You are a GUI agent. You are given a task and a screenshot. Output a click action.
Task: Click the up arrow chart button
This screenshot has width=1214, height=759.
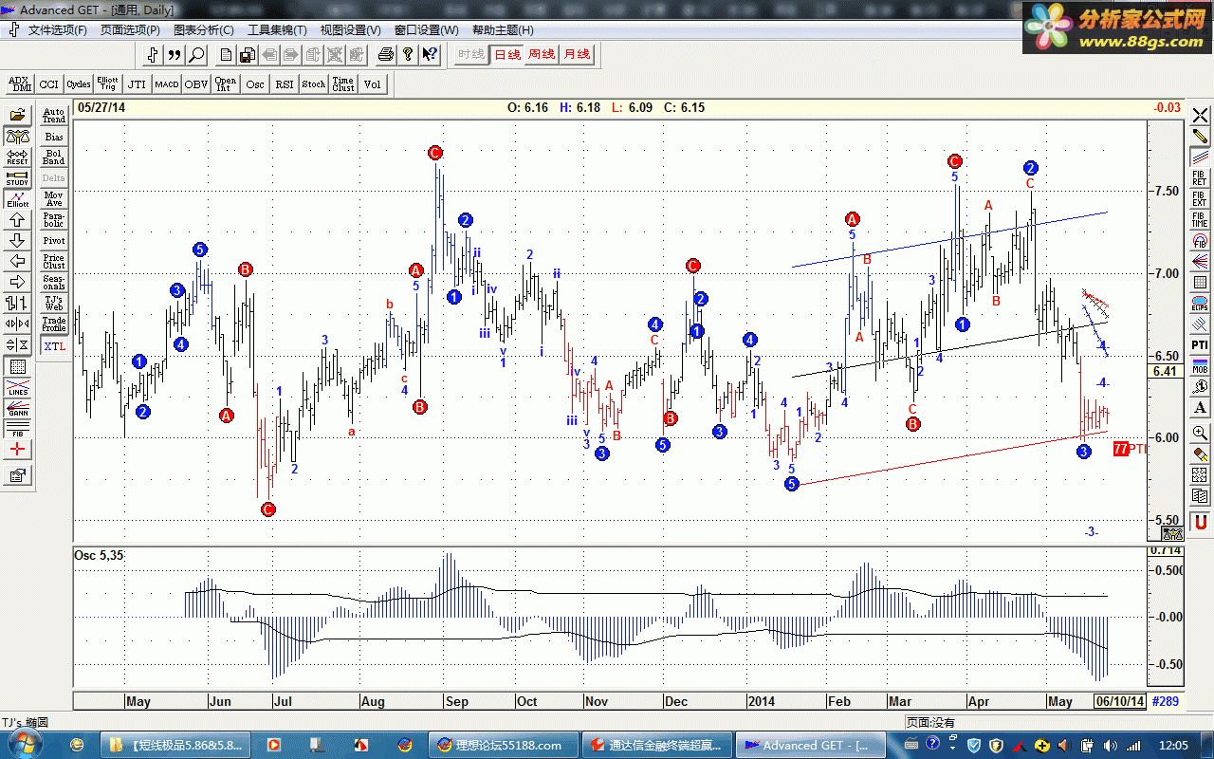click(x=17, y=220)
